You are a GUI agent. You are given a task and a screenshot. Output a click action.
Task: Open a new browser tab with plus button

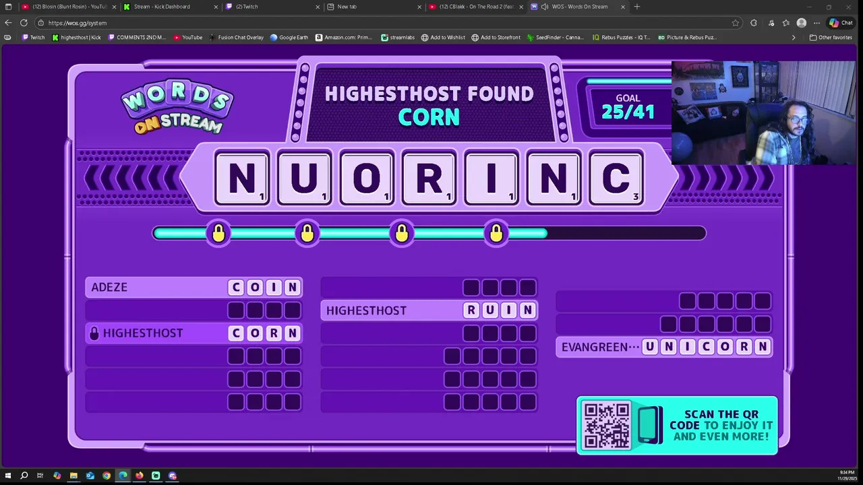coord(637,7)
